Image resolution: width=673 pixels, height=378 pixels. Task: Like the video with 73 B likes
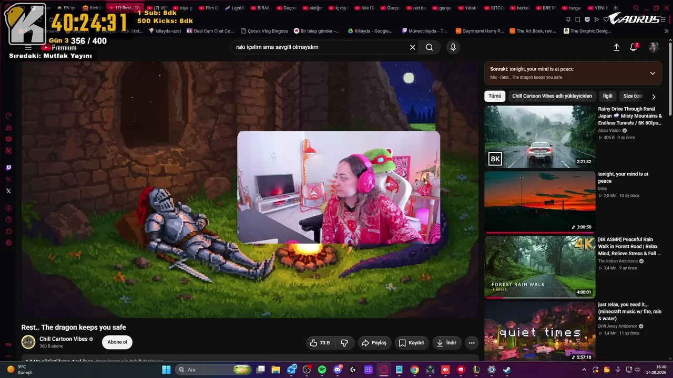320,343
